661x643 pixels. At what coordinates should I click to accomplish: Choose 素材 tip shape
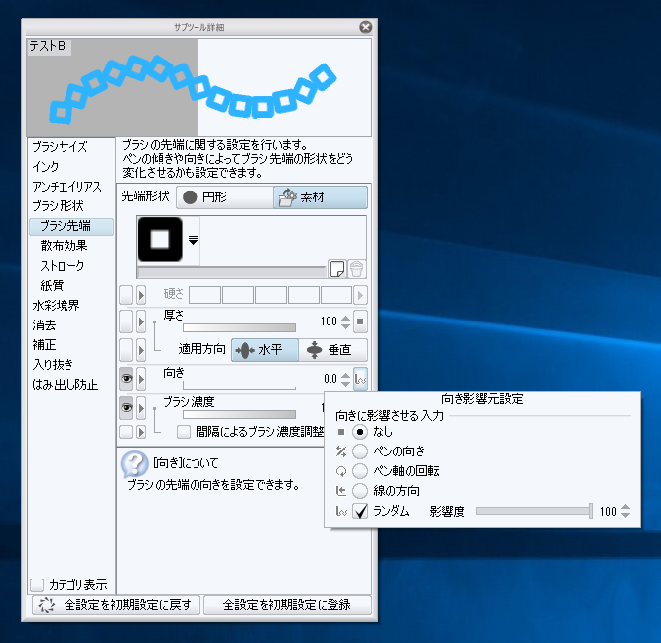click(x=321, y=197)
